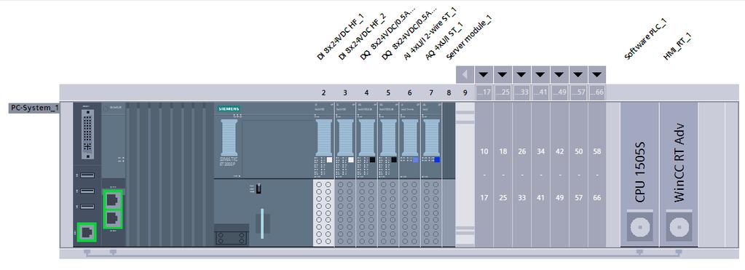Screen dimensions: 745x270
Task: Select the bottom USB port
Action: [x=87, y=207]
